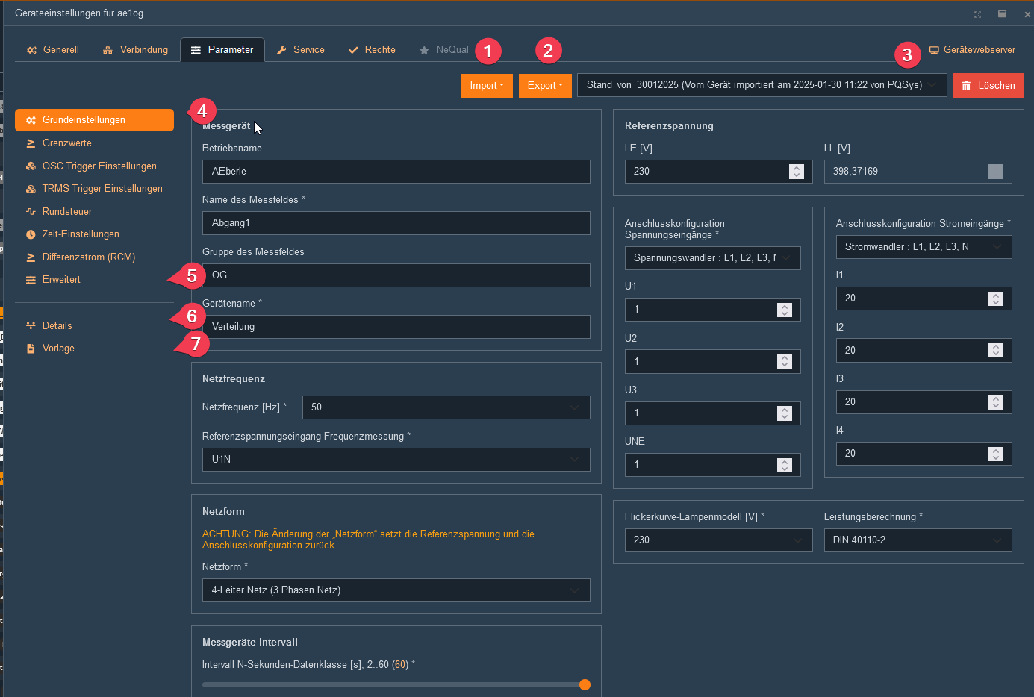
Task: Increase the LE [V] value with the stepper
Action: click(797, 168)
